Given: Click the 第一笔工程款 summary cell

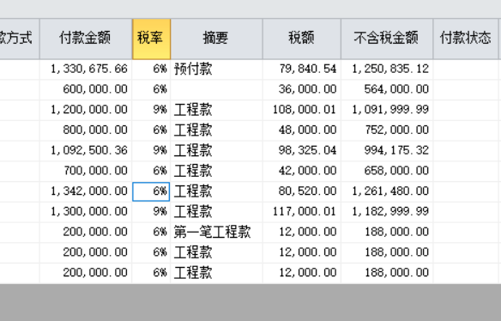Looking at the screenshot, I should coord(217,232).
